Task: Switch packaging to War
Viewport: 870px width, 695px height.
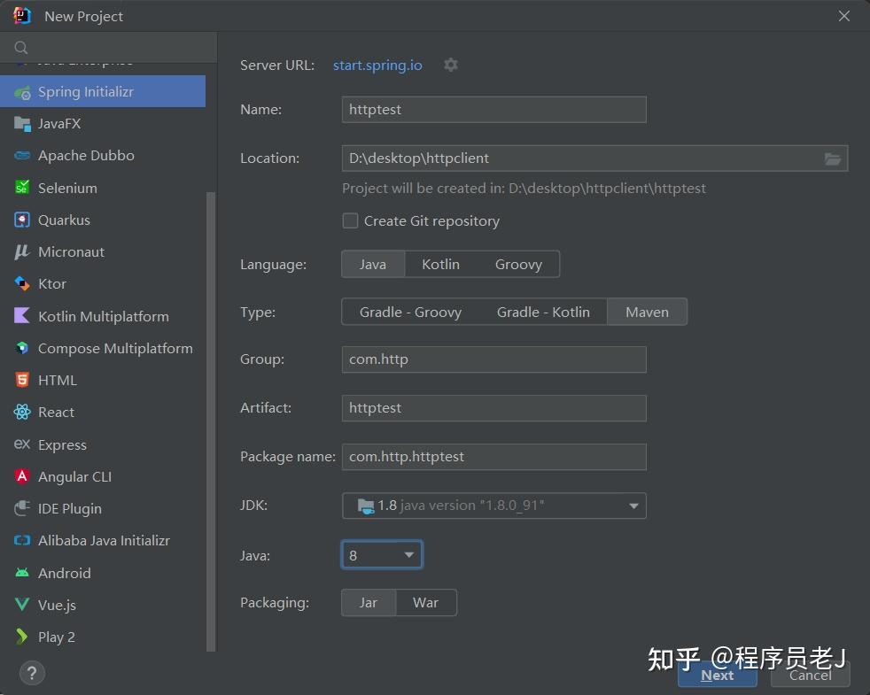Action: tap(426, 602)
